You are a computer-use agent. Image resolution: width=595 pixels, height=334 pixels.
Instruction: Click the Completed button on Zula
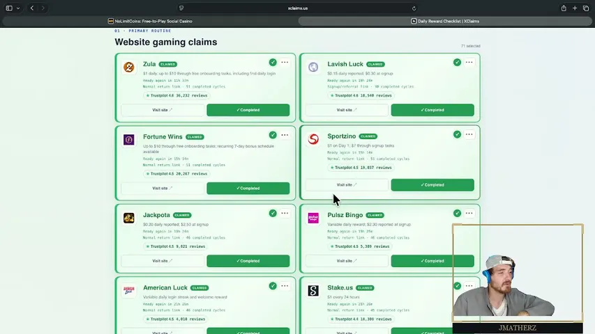(x=248, y=110)
